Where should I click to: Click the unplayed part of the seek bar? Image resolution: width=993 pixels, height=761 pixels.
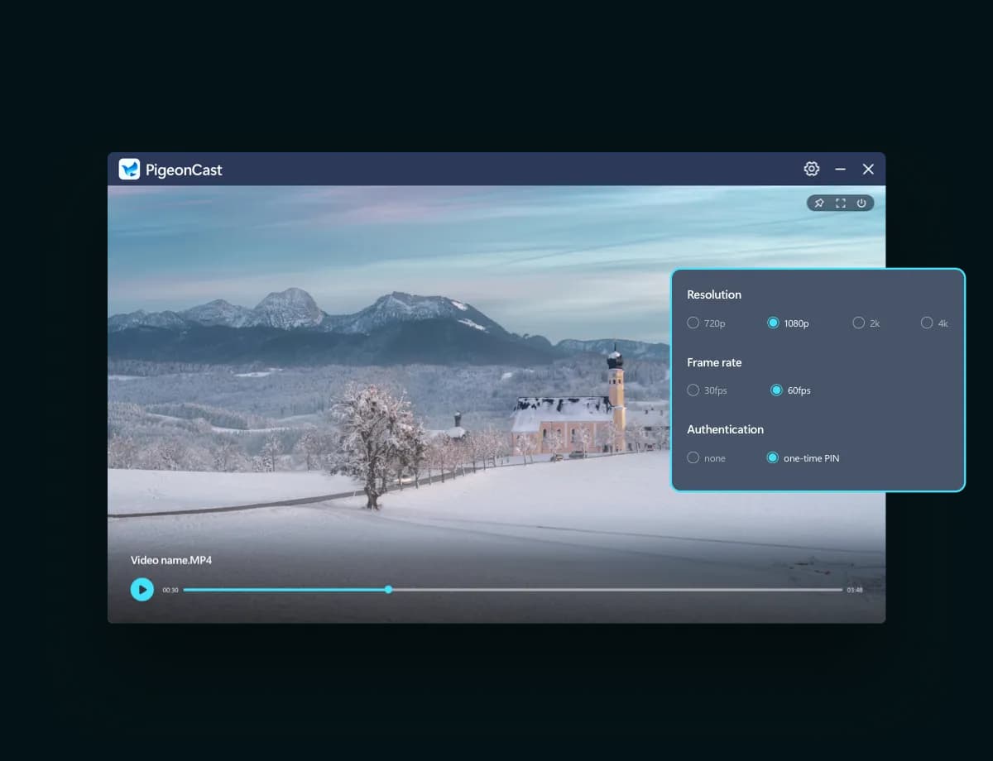tap(612, 590)
